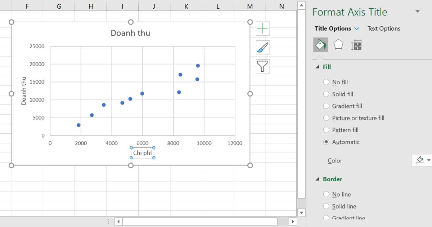This screenshot has width=432, height=227.
Task: Click the fill color bucket beside Color
Action: [x=419, y=160]
